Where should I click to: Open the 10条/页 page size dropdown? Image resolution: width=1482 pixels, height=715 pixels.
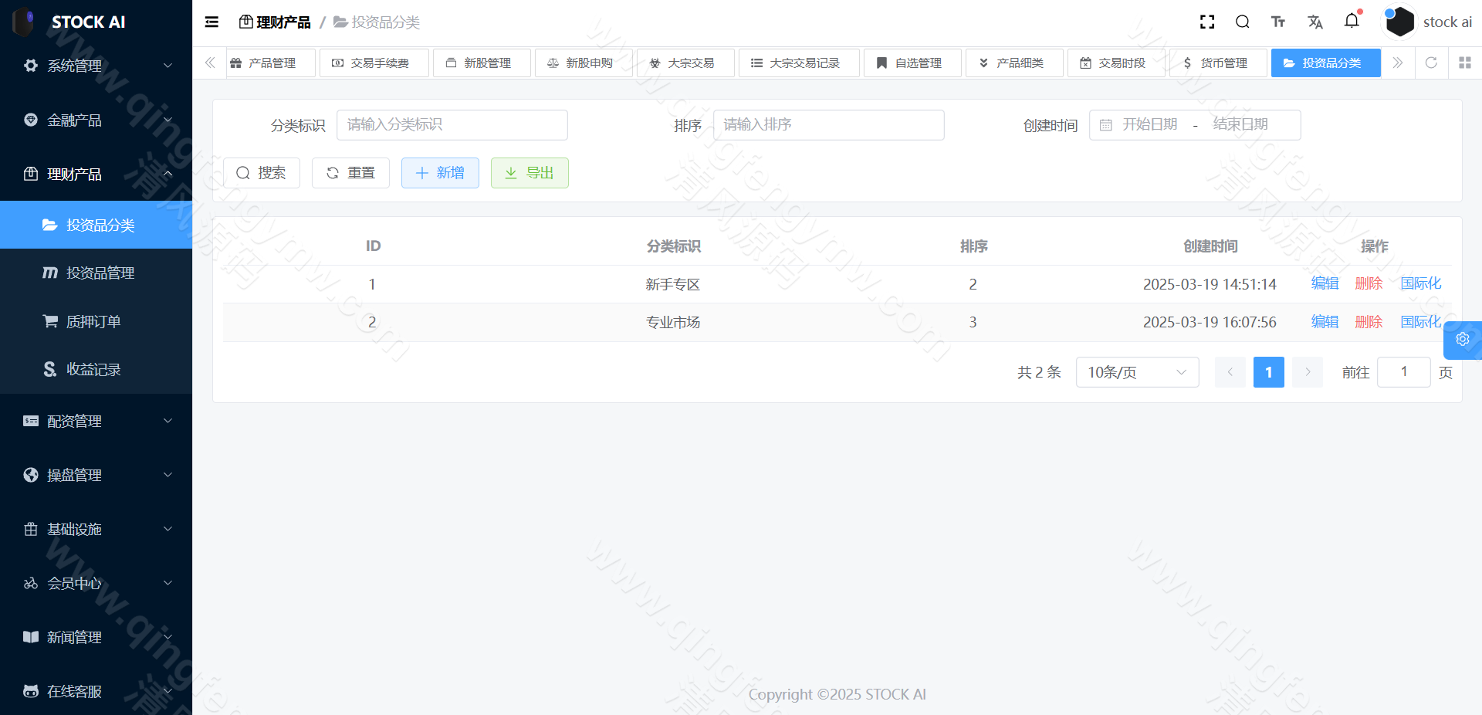pos(1136,372)
